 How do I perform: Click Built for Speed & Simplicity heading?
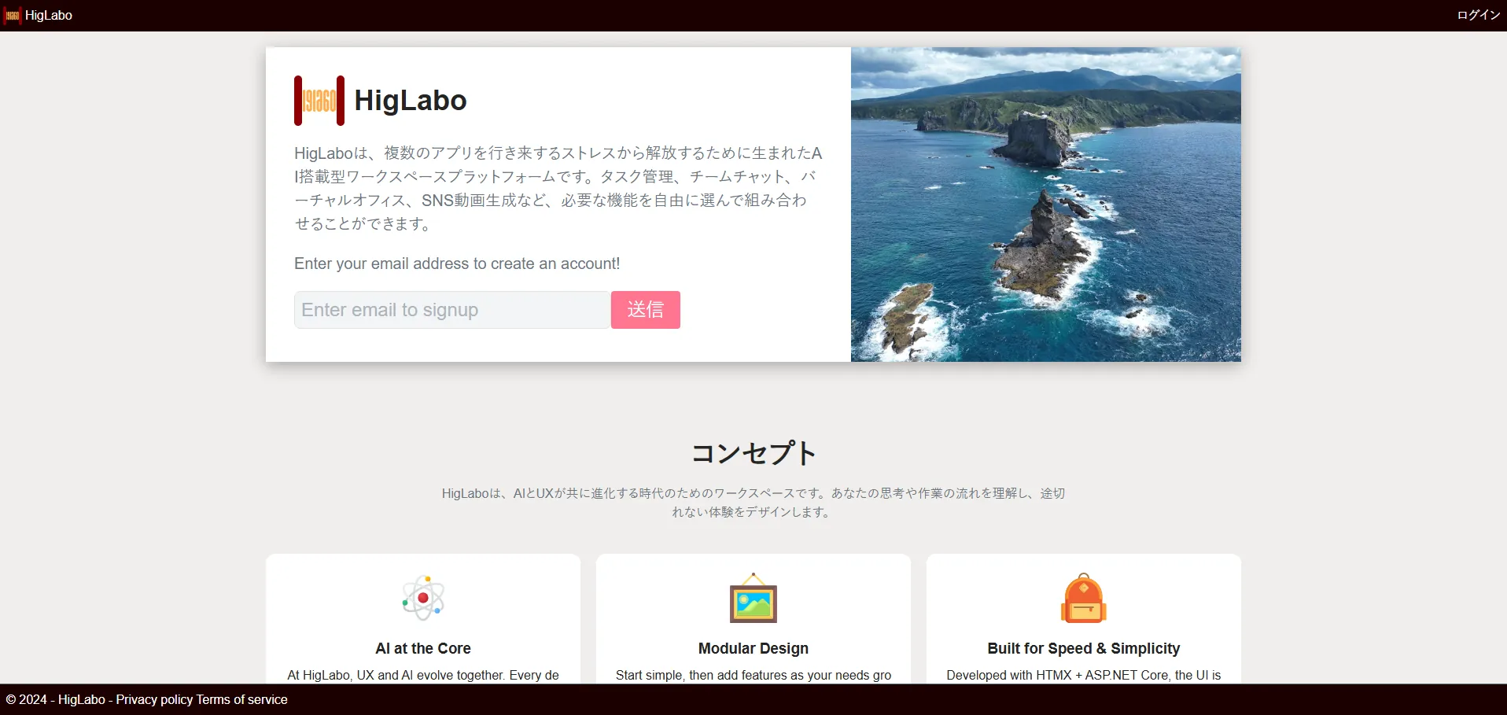pyautogui.click(x=1084, y=648)
